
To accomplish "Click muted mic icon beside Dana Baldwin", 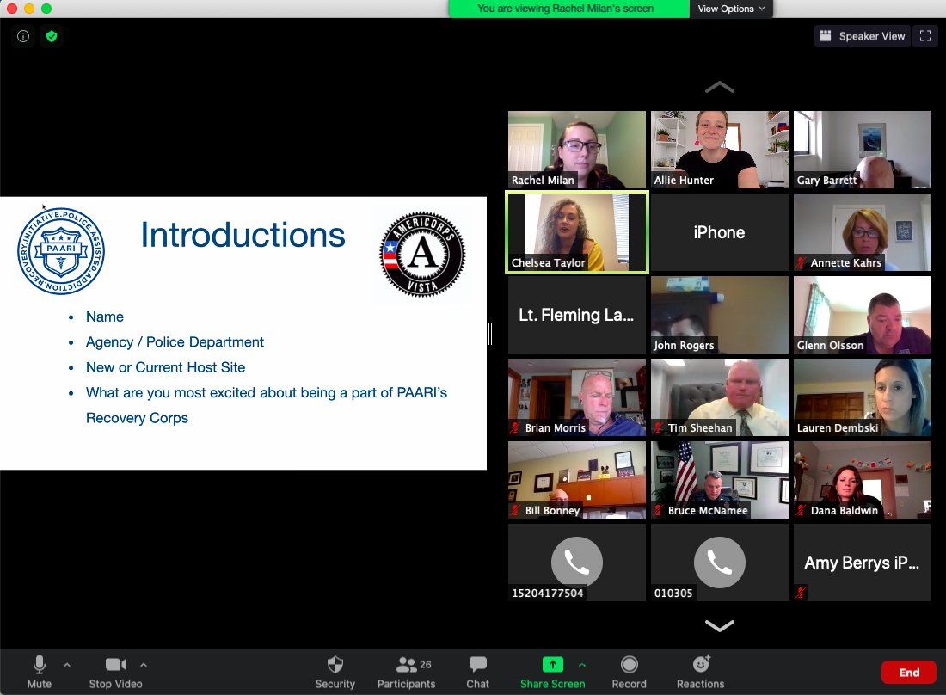I will 802,510.
